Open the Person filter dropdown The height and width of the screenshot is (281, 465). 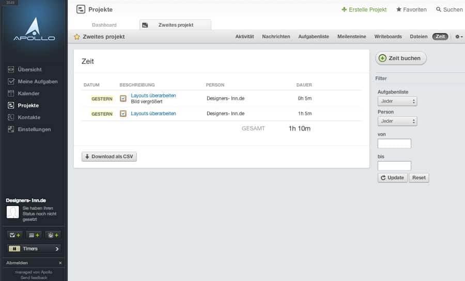pos(397,121)
